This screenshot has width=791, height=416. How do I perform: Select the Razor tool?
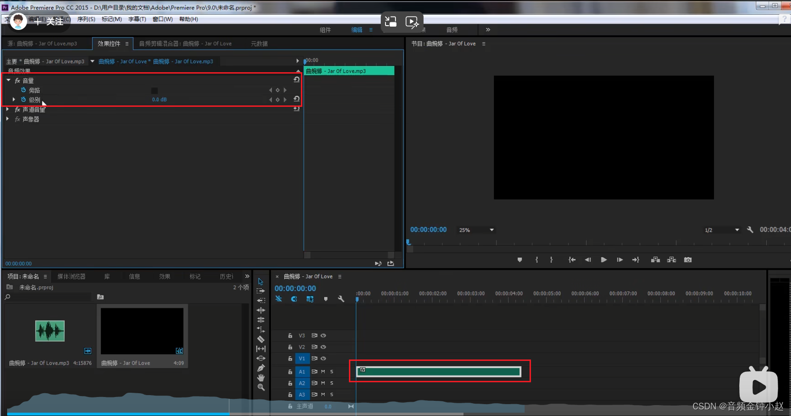(260, 339)
